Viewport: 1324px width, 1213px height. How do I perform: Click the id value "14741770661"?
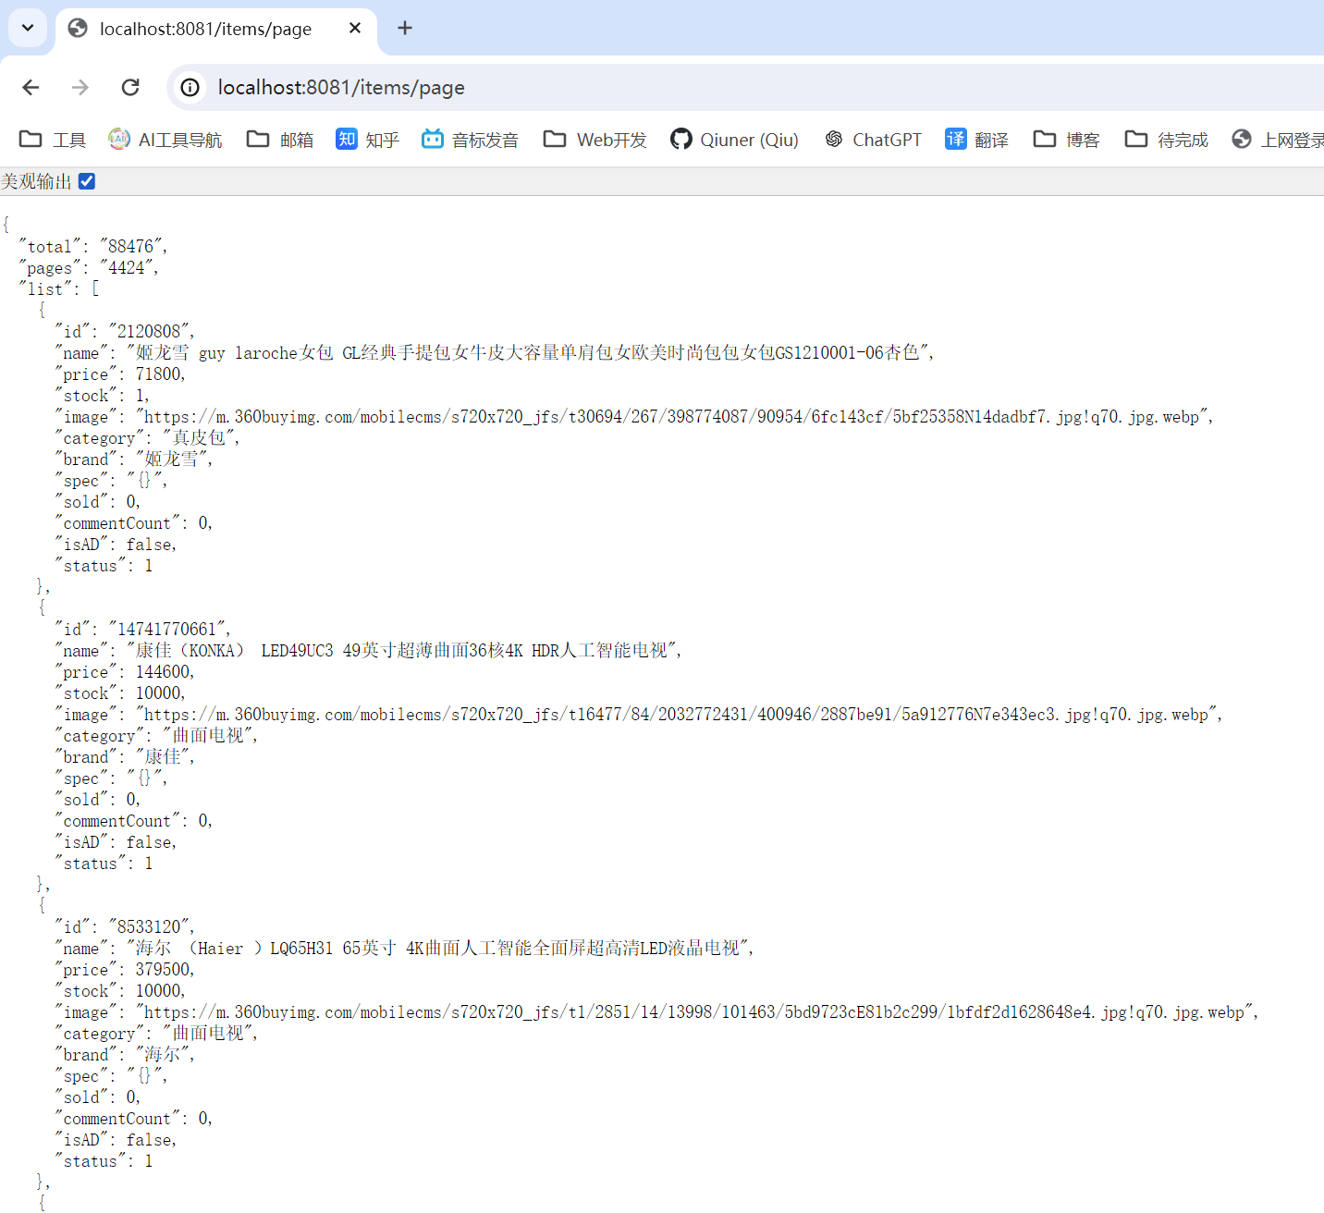point(166,629)
